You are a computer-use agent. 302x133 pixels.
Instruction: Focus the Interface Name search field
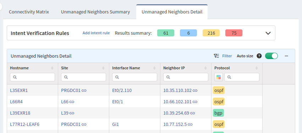134,77
